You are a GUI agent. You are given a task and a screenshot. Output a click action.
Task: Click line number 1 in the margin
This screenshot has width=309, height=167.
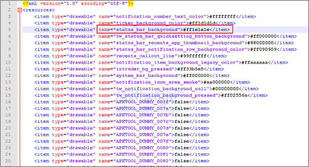[9, 4]
